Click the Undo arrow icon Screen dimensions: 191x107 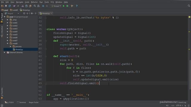pyautogui.click(x=14, y=6)
